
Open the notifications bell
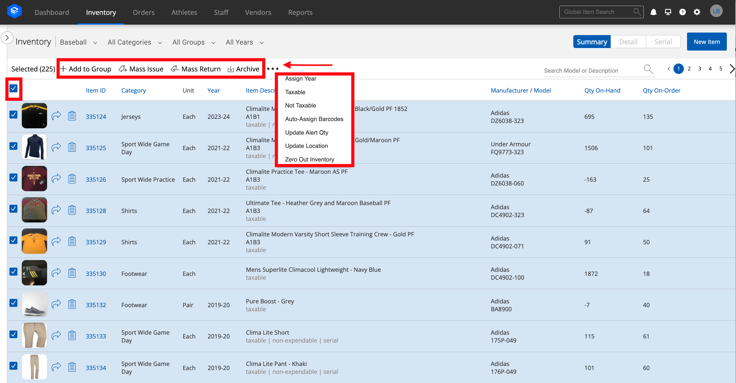pyautogui.click(x=653, y=12)
